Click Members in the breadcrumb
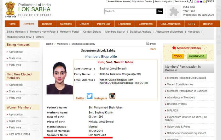This screenshot has width=221, height=140. pyautogui.click(x=62, y=44)
